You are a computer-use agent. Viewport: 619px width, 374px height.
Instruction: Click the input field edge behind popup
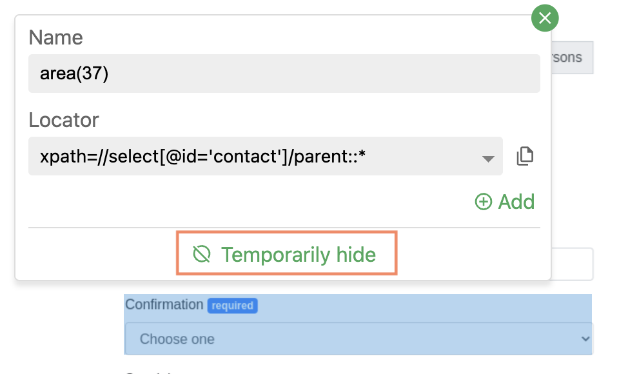click(572, 264)
